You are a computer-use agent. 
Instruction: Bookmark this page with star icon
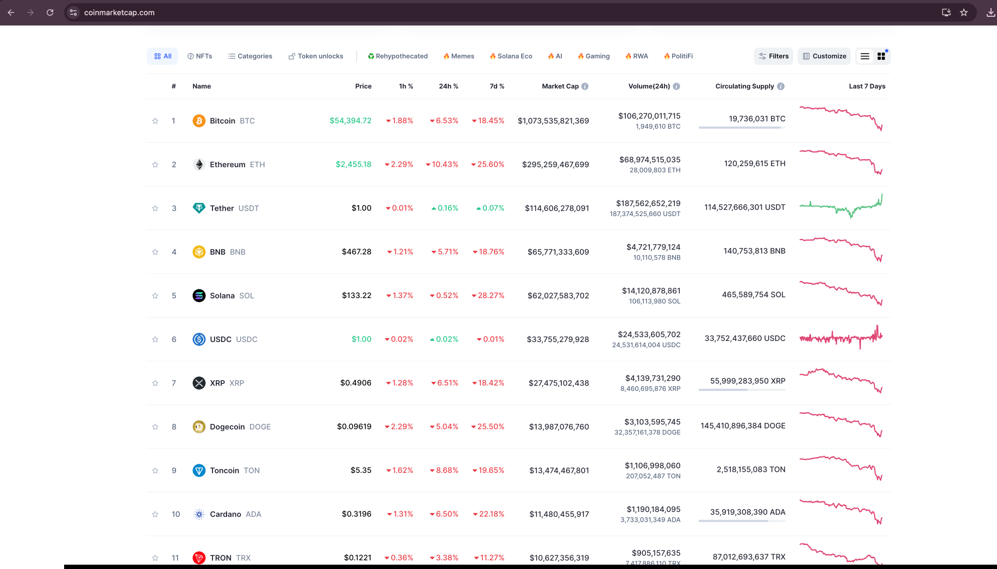point(964,12)
